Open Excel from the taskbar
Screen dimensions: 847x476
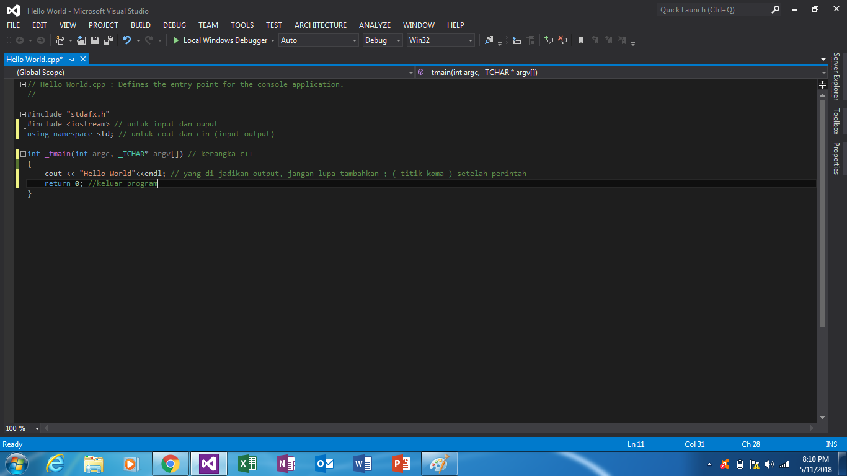[247, 464]
